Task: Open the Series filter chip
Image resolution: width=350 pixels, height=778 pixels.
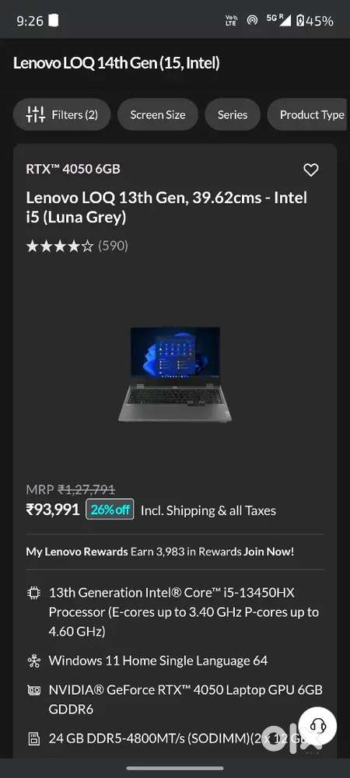Action: point(233,114)
